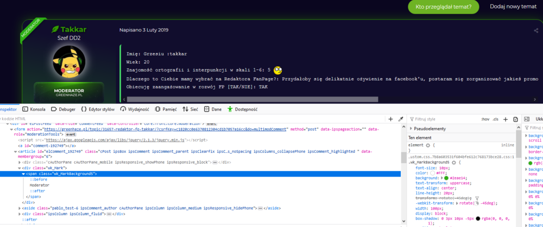
Task: Expand the aside pablo_test-6 node
Action: [20, 207]
